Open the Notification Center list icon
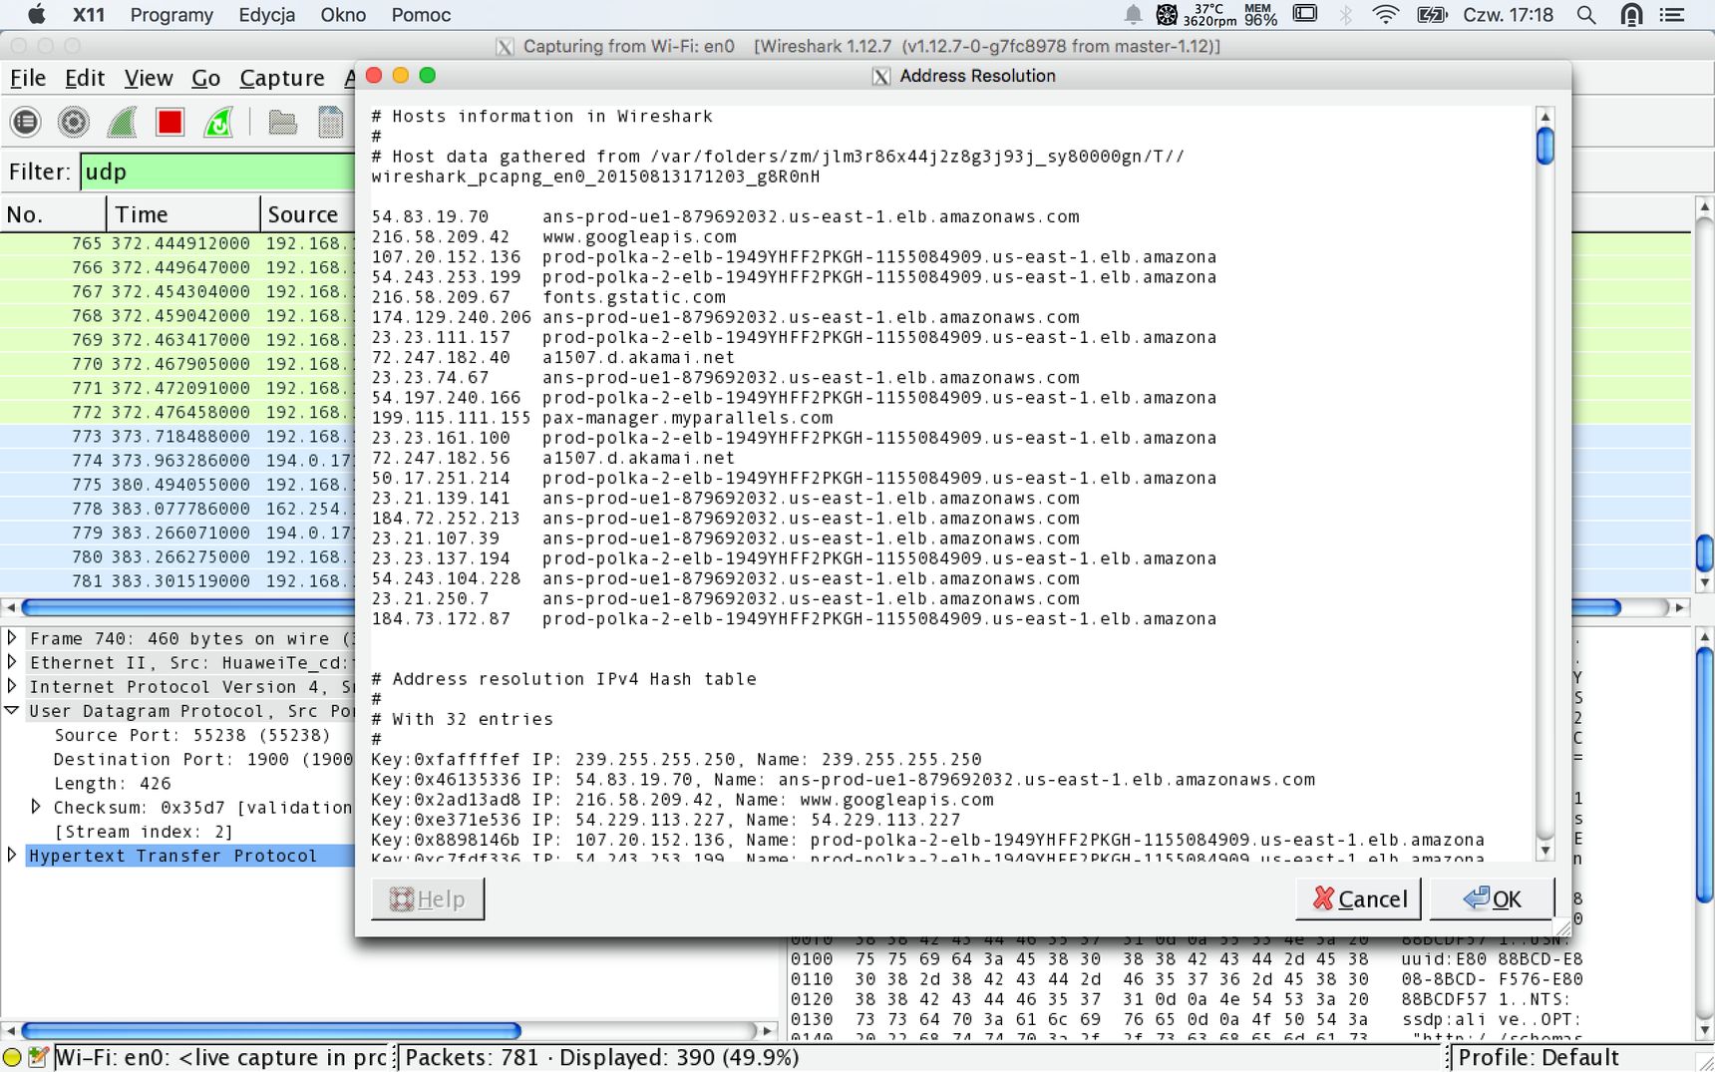Image resolution: width=1715 pixels, height=1072 pixels. click(1671, 14)
